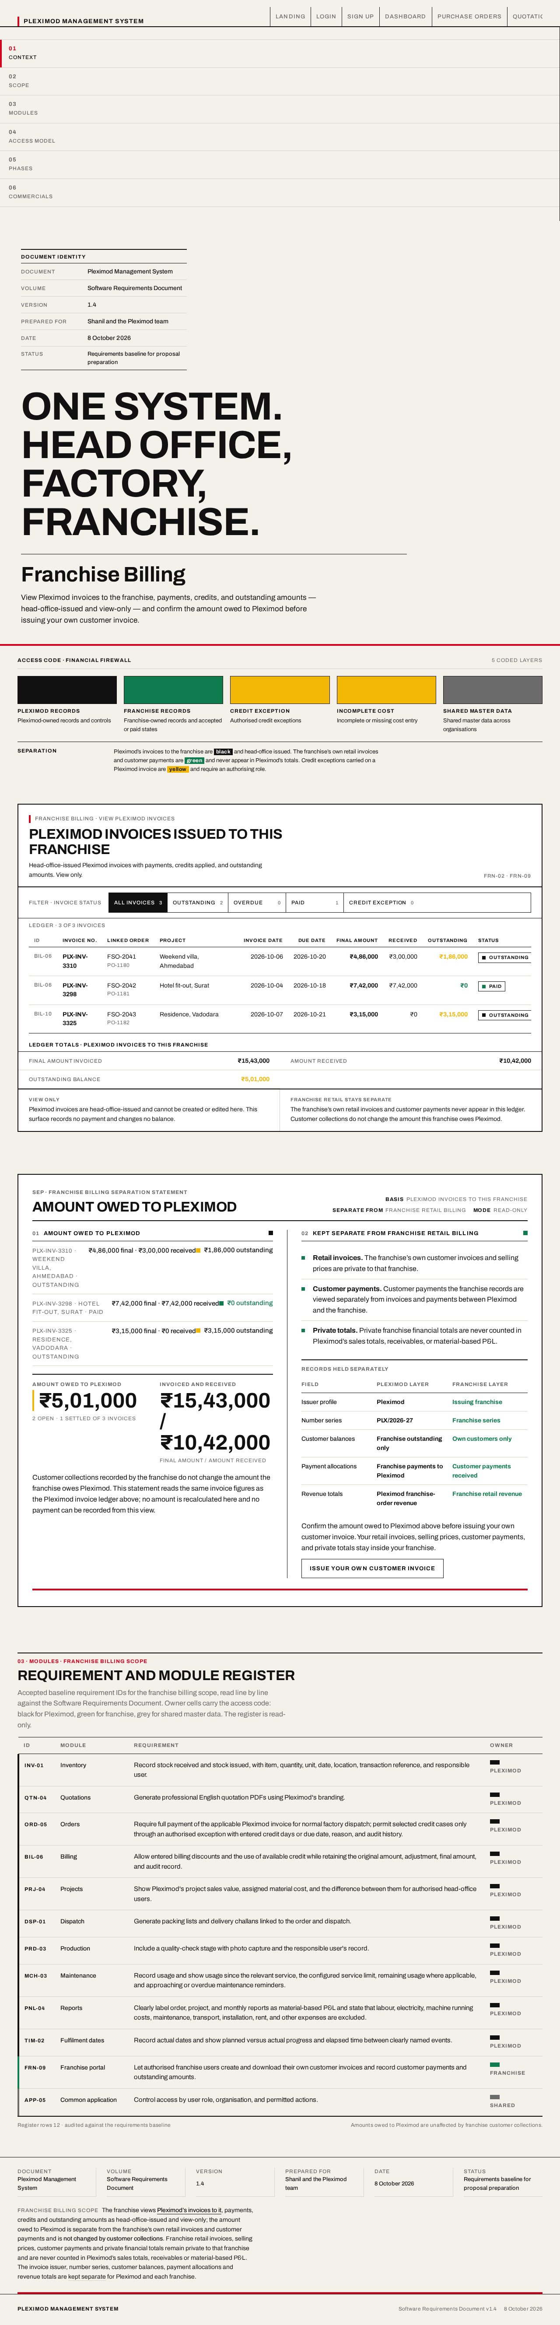Click the green Franchise owner marker on the FRN-09 row

click(495, 2064)
